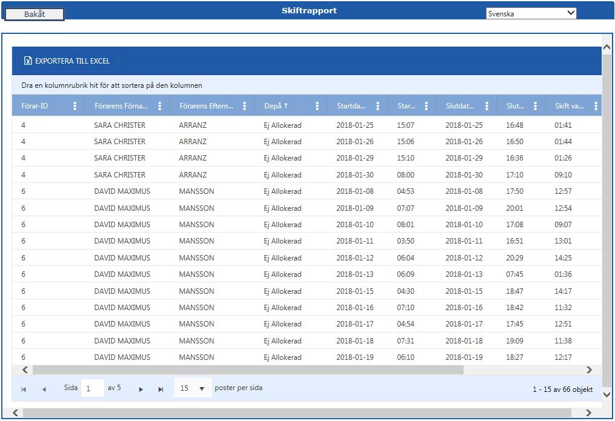Image resolution: width=615 pixels, height=421 pixels.
Task: Select shift duration 14:17 cell
Action: click(563, 291)
